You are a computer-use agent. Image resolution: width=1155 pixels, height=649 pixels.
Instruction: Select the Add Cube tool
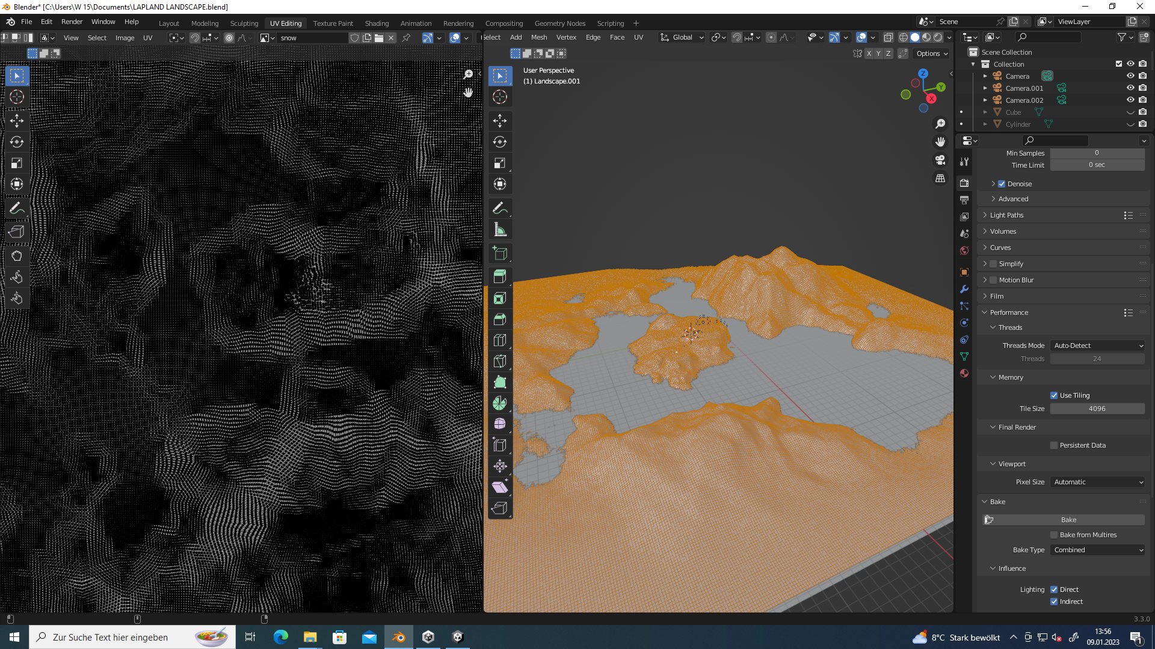pos(500,253)
